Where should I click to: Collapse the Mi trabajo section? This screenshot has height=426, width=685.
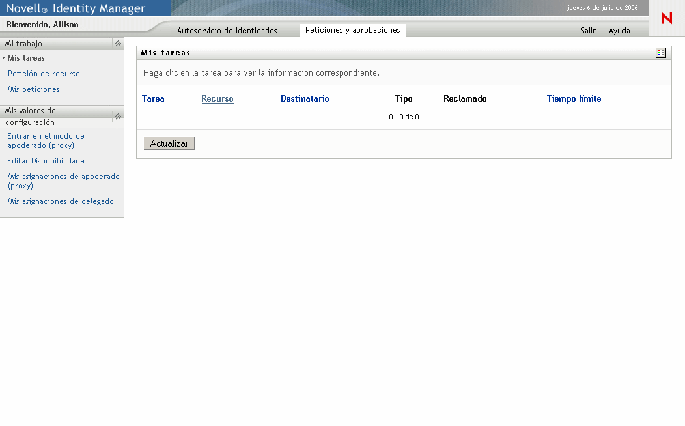coord(118,44)
